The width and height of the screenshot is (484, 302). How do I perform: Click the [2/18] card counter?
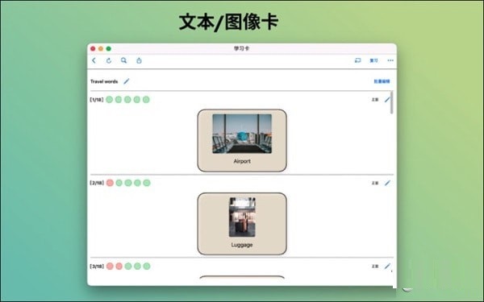(x=97, y=183)
